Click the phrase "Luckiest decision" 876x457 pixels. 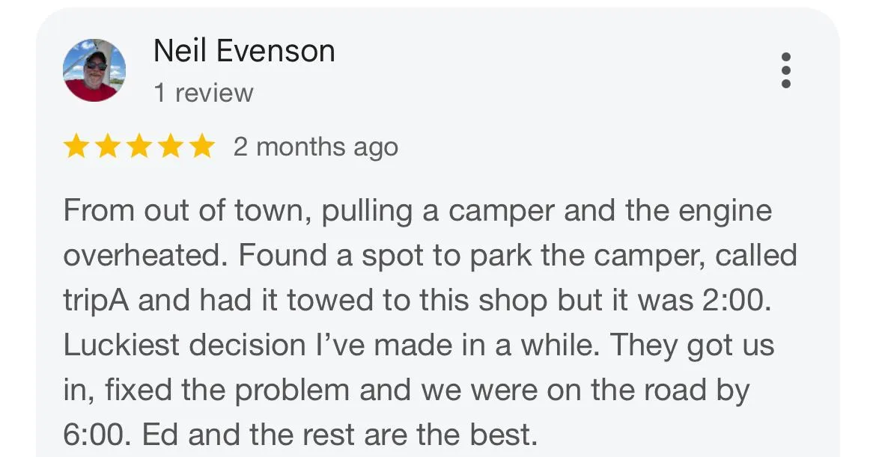184,345
